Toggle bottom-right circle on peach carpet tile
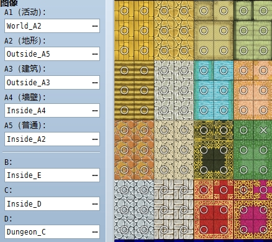The image size is (272, 242). click(263, 110)
